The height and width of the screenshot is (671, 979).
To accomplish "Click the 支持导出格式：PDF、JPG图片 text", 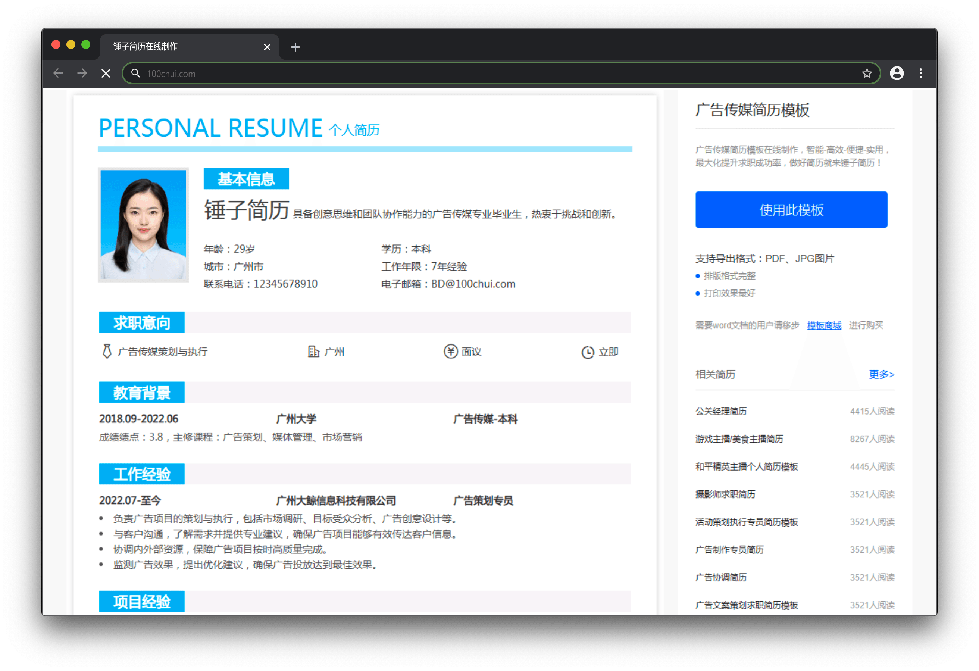I will [x=764, y=258].
